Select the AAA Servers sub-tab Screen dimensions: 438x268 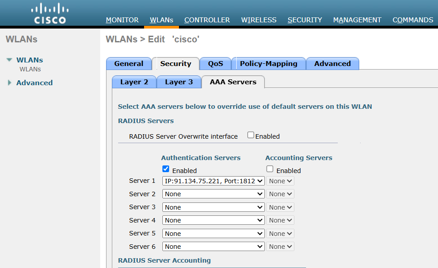click(x=233, y=82)
